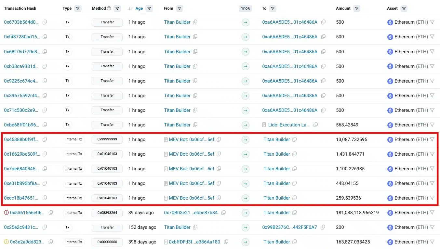The height and width of the screenshot is (249, 440).
Task: Click the Ethereum logo icon next to ETH asset
Action: pyautogui.click(x=390, y=22)
